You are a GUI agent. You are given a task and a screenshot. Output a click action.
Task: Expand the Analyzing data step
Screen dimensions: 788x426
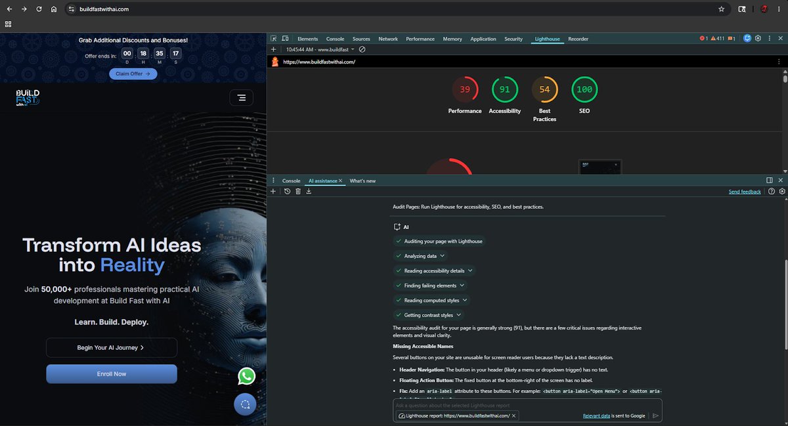click(x=420, y=256)
